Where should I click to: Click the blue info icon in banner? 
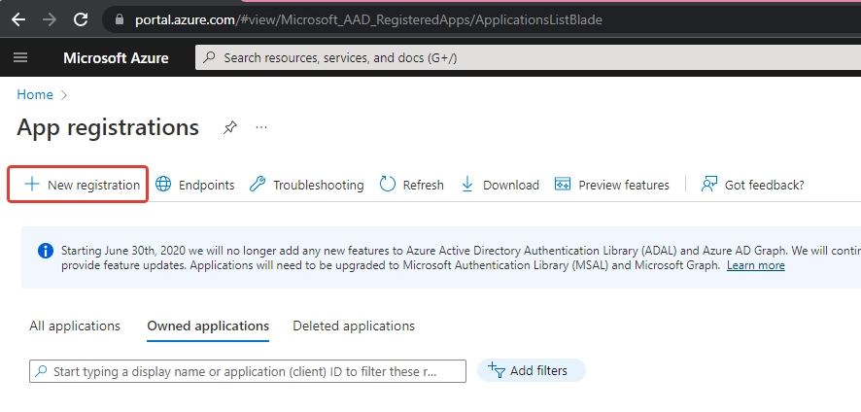[46, 251]
